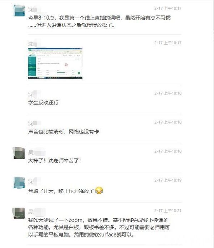This screenshot has height=248, width=214.
Task: Click sender name 沈 above 今早8-10点 message
Action: (x=30, y=9)
